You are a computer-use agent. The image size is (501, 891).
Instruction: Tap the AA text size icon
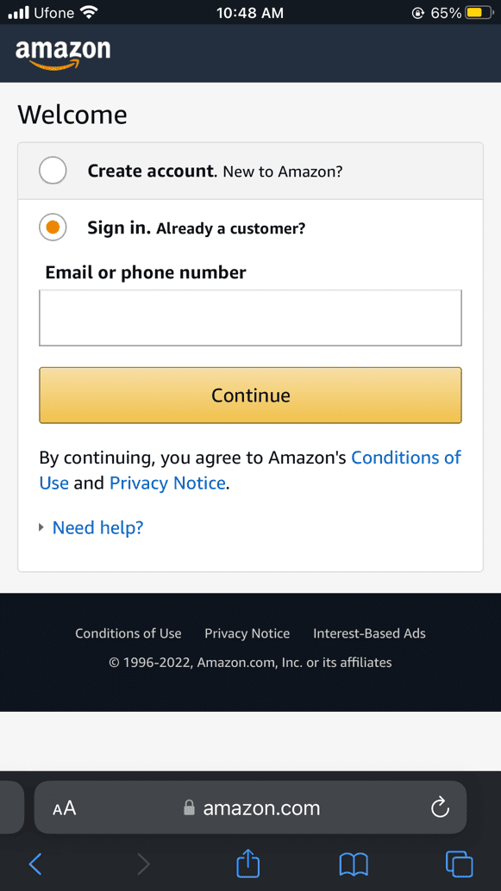[64, 807]
